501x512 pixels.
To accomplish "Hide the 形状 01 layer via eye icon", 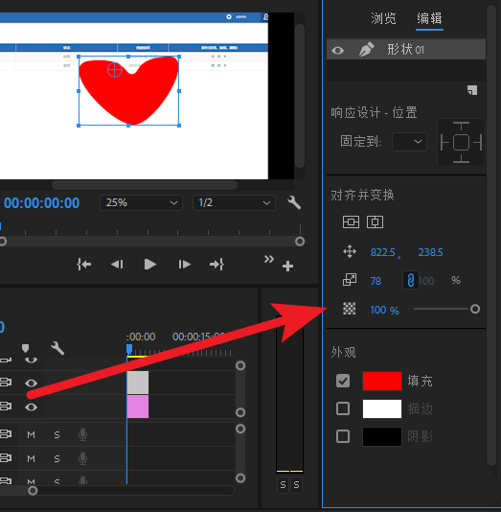I will pyautogui.click(x=337, y=50).
